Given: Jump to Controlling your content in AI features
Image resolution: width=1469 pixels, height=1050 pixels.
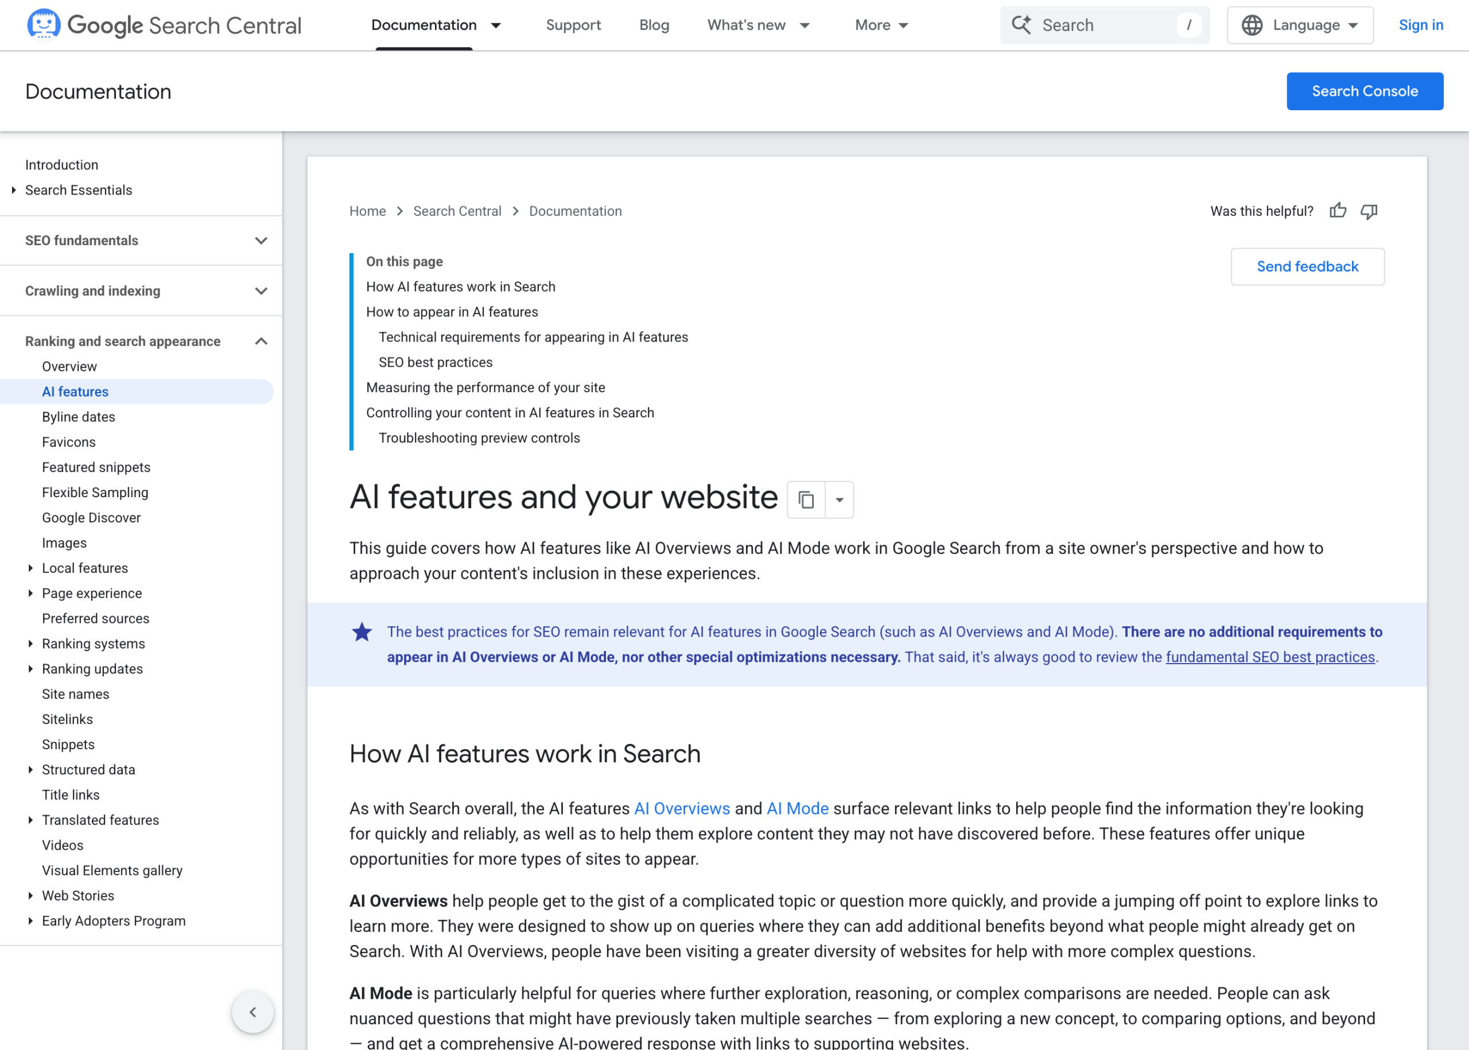Looking at the screenshot, I should pos(510,413).
